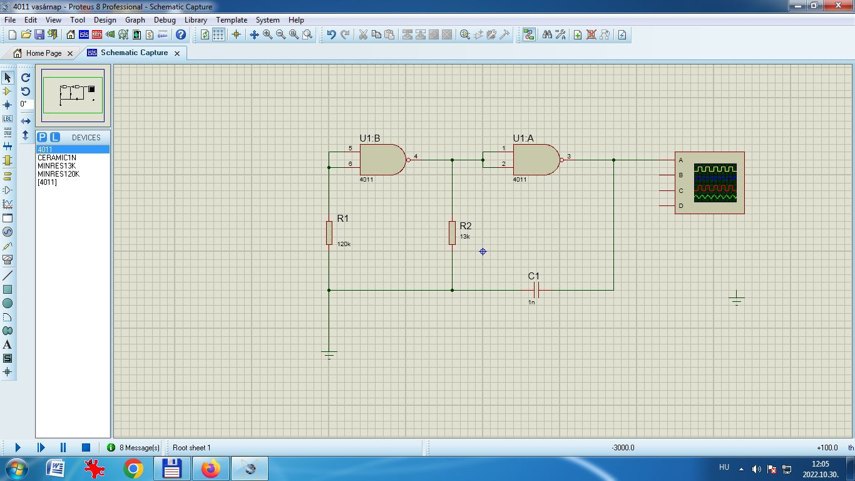
Task: Open the help question mark icon
Action: pos(181,35)
